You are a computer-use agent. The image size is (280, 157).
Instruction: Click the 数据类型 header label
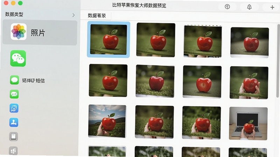14,14
